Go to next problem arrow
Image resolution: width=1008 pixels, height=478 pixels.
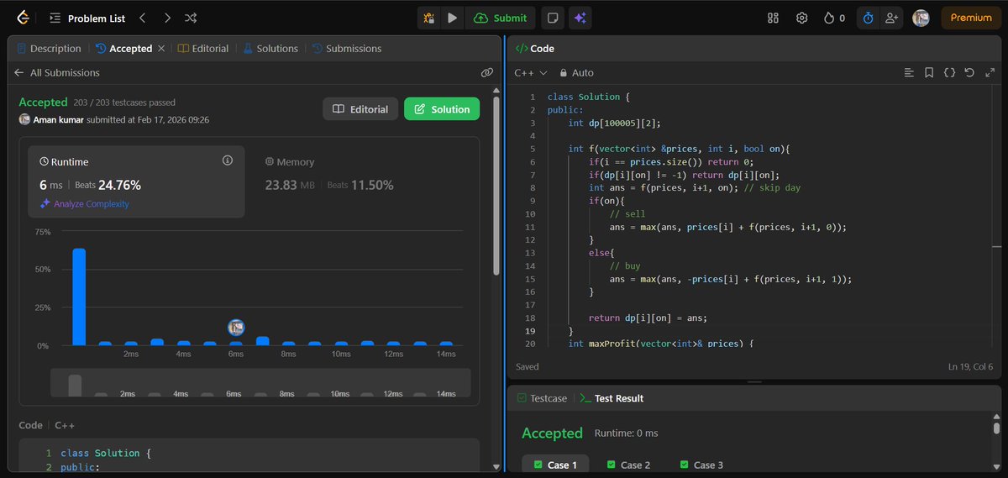(167, 17)
